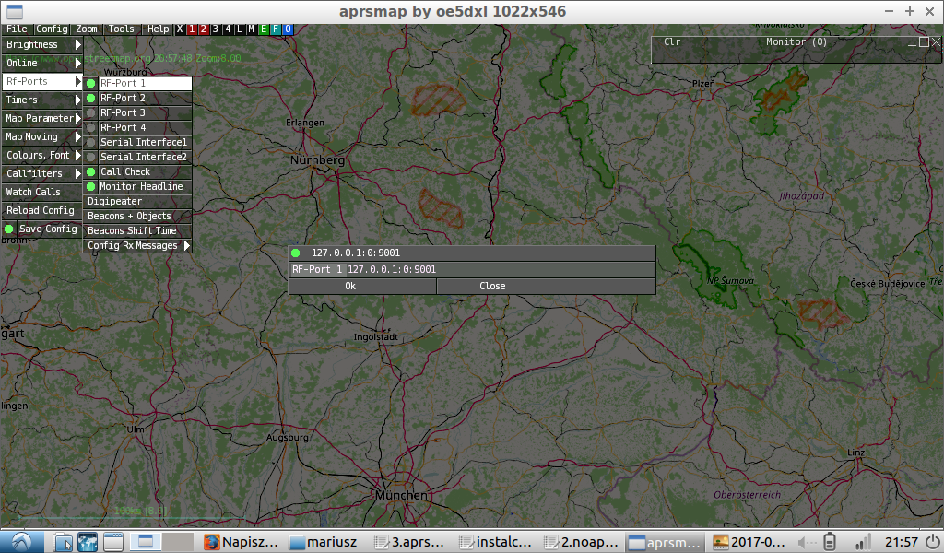Expand Config Rx Messages submenu

pos(137,245)
